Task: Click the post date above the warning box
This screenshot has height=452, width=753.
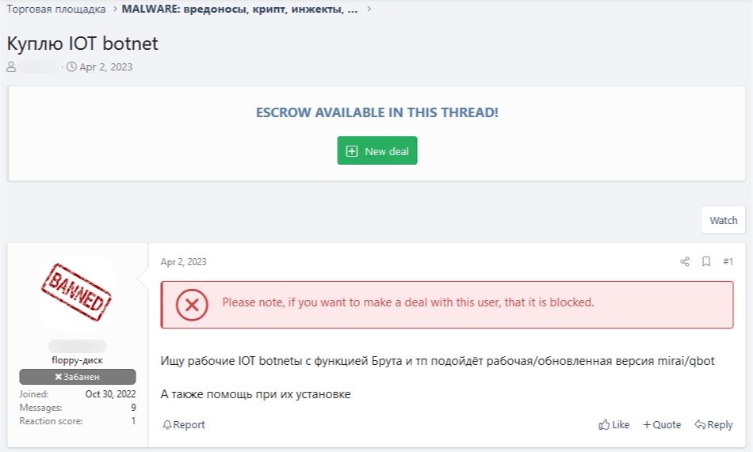Action: click(x=183, y=262)
